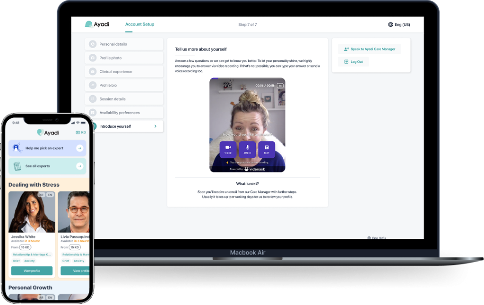Tap Help me pick an expert
This screenshot has height=305, width=484.
[47, 148]
